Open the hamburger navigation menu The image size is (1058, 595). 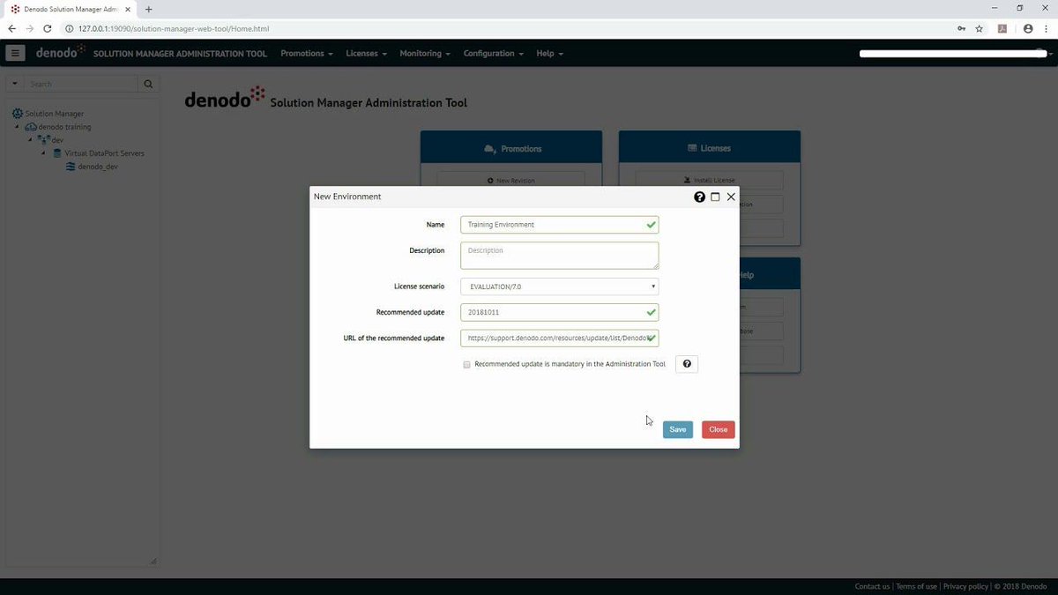click(x=15, y=53)
